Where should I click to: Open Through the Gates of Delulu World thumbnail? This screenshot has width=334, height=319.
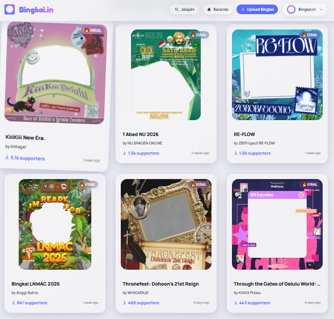tap(277, 224)
